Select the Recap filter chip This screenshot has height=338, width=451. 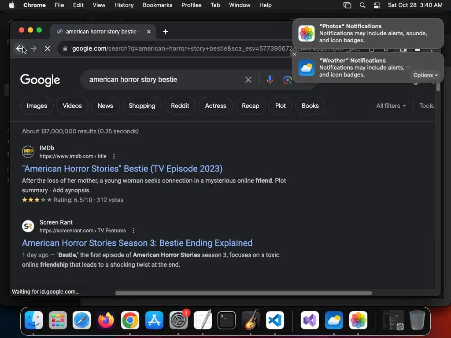(x=251, y=106)
